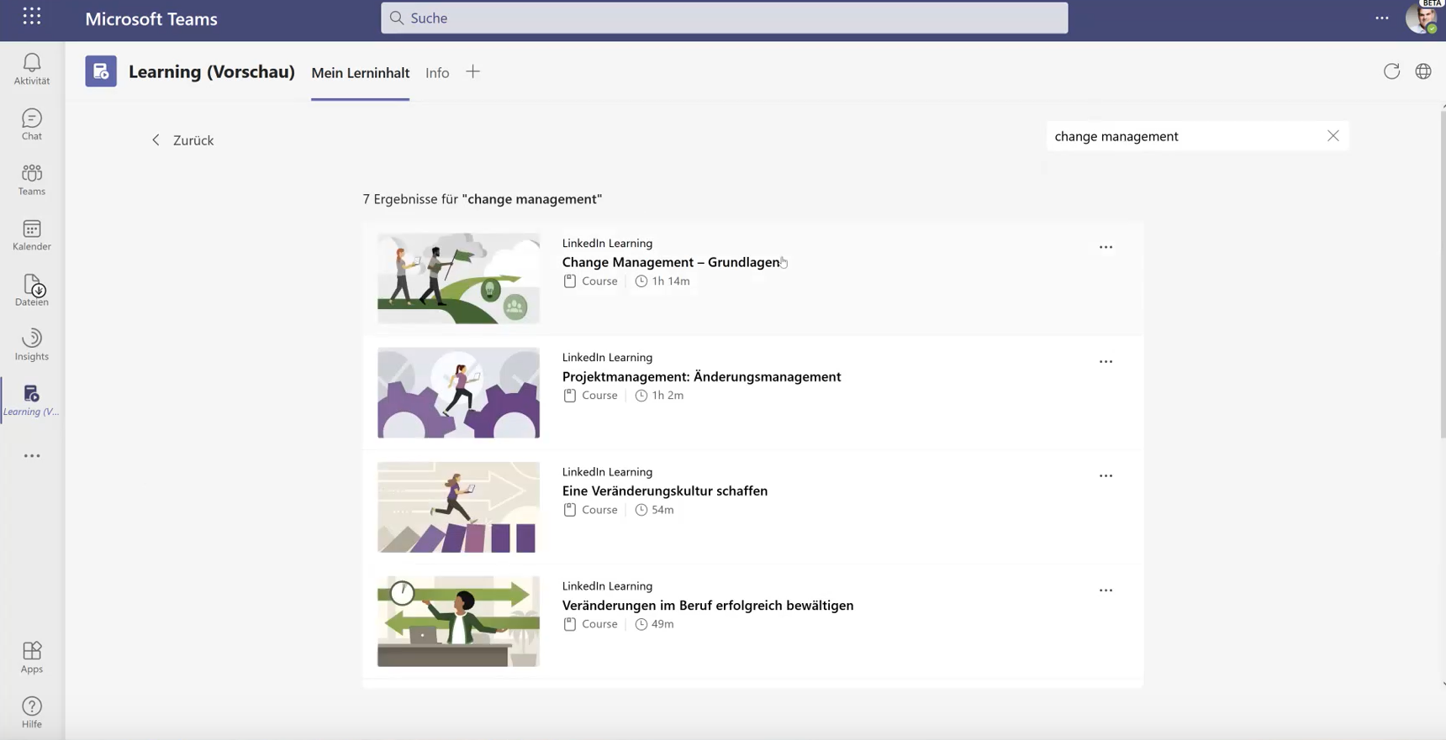Click the search magnifier icon
The image size is (1446, 740).
click(397, 18)
